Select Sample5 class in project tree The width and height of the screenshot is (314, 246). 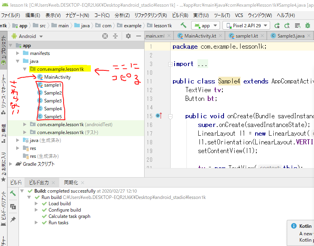[x=50, y=117]
